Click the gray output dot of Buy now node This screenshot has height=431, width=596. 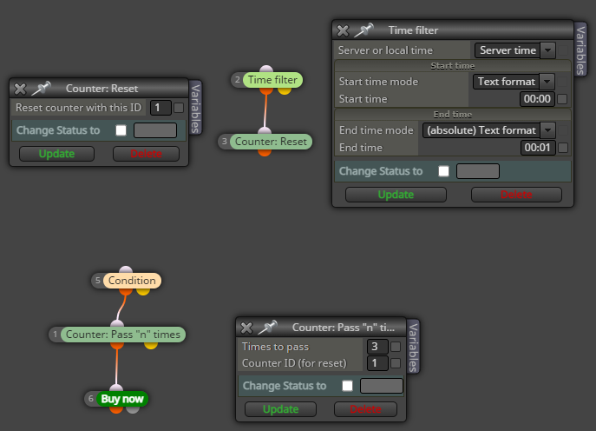pos(133,409)
